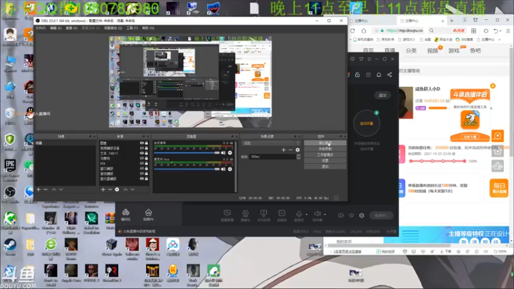This screenshot has width=514, height=289.
Task: Add a new scene with plus icon
Action: coord(39,189)
